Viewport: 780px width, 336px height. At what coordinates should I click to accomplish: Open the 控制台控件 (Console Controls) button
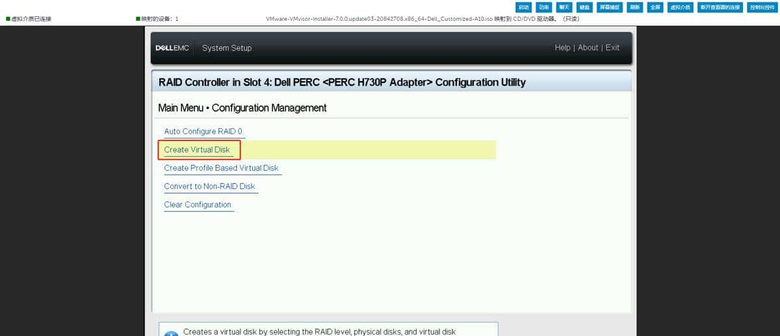(762, 7)
